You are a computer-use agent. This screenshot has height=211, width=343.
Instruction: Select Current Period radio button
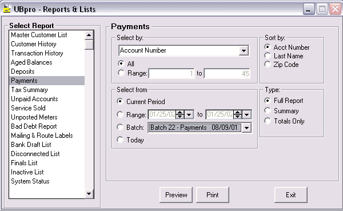click(120, 101)
